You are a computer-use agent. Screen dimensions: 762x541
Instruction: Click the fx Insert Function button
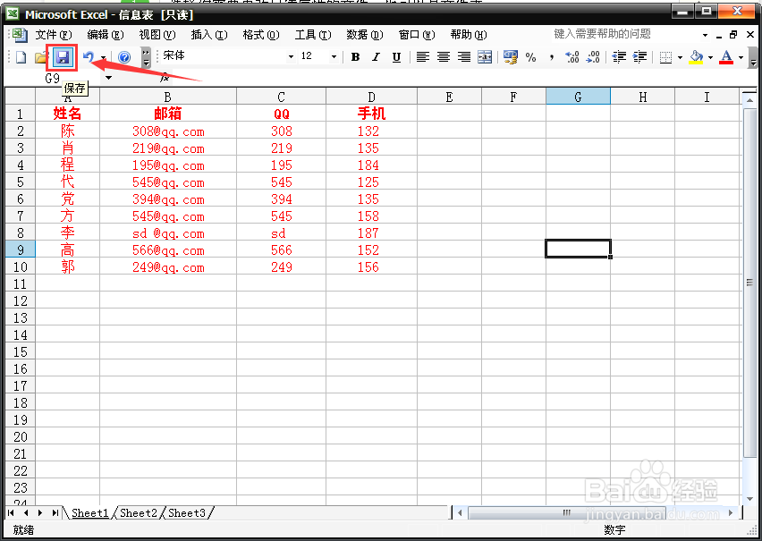165,77
